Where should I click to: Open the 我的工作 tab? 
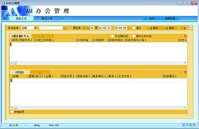21,18
